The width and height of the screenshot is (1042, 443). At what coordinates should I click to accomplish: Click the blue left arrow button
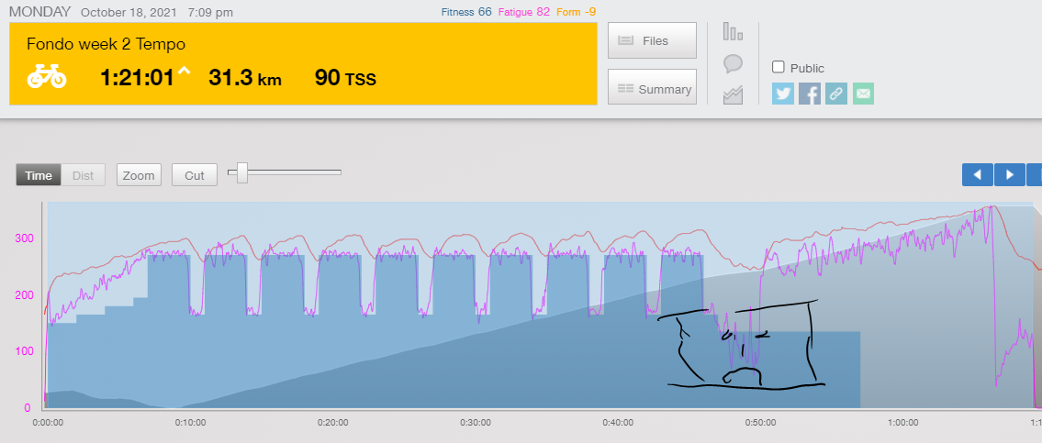tap(978, 174)
